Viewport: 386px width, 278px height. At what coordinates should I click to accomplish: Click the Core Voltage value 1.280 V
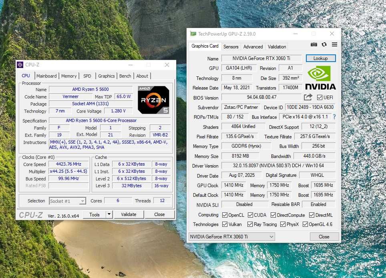click(x=118, y=111)
